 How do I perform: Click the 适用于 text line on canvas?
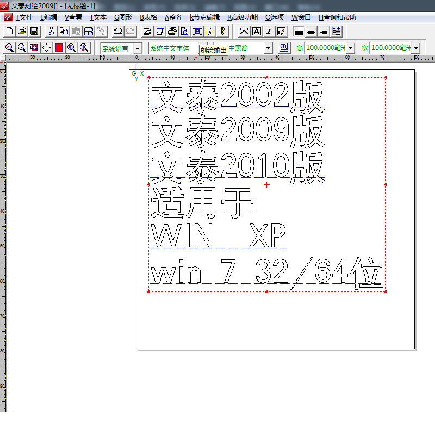click(202, 202)
